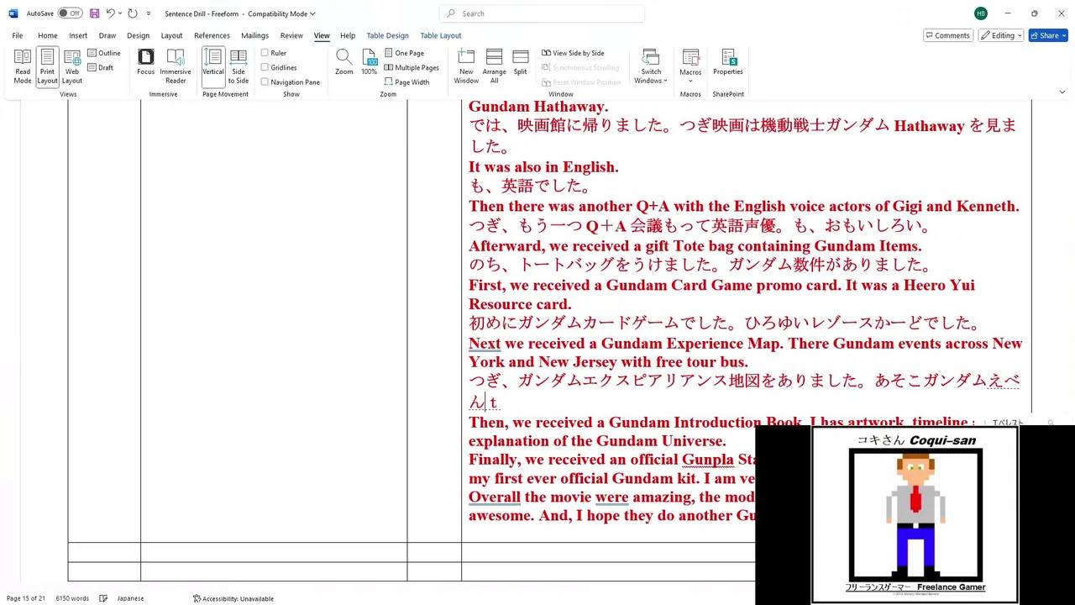This screenshot has height=605, width=1075.
Task: Select Print Layout view
Action: click(x=47, y=66)
